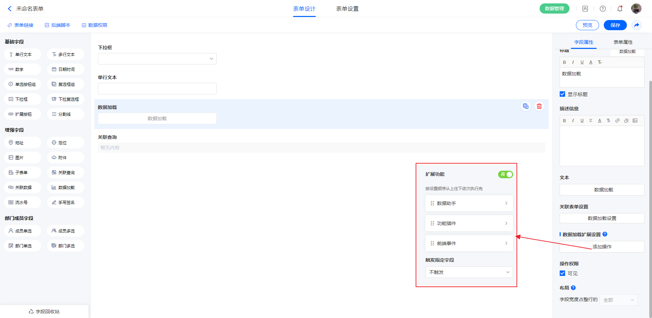
Task: Expand the 数据助手 item
Action: pyautogui.click(x=469, y=203)
